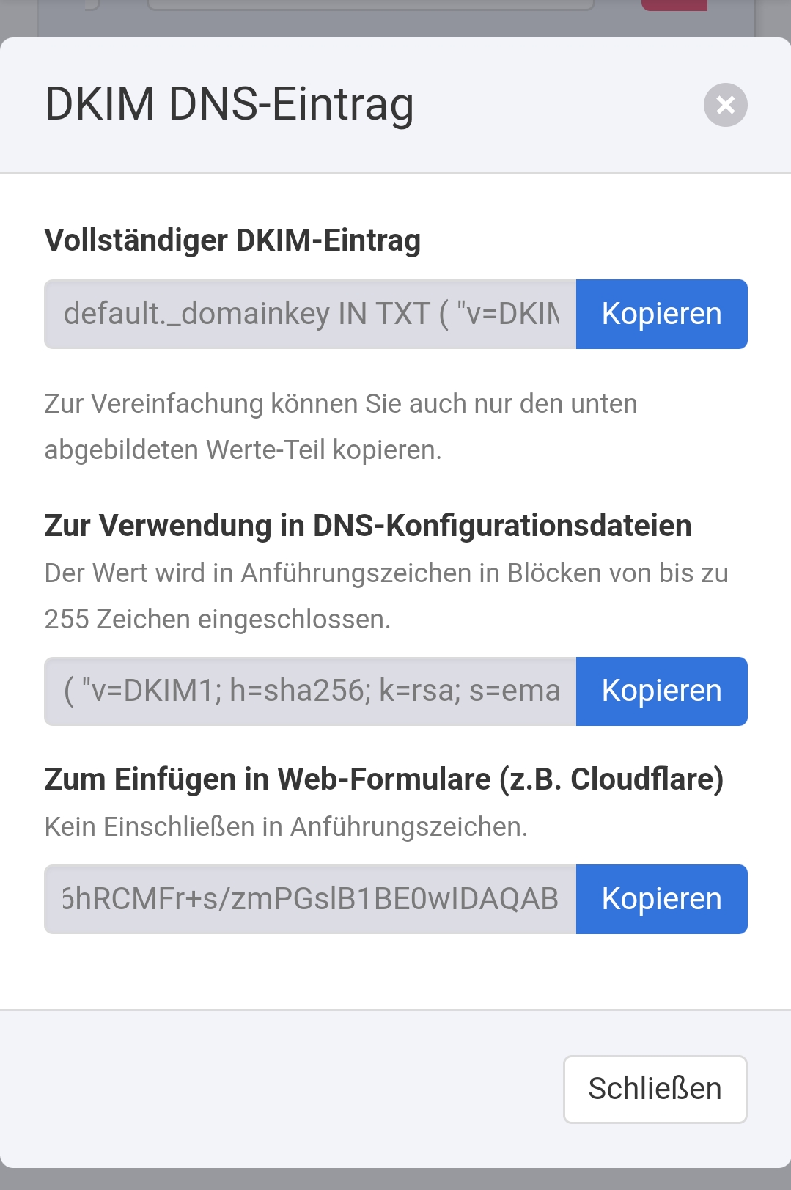Click the dimmed backdrop below the dialog
The image size is (791, 1190).
pyautogui.click(x=395, y=1179)
